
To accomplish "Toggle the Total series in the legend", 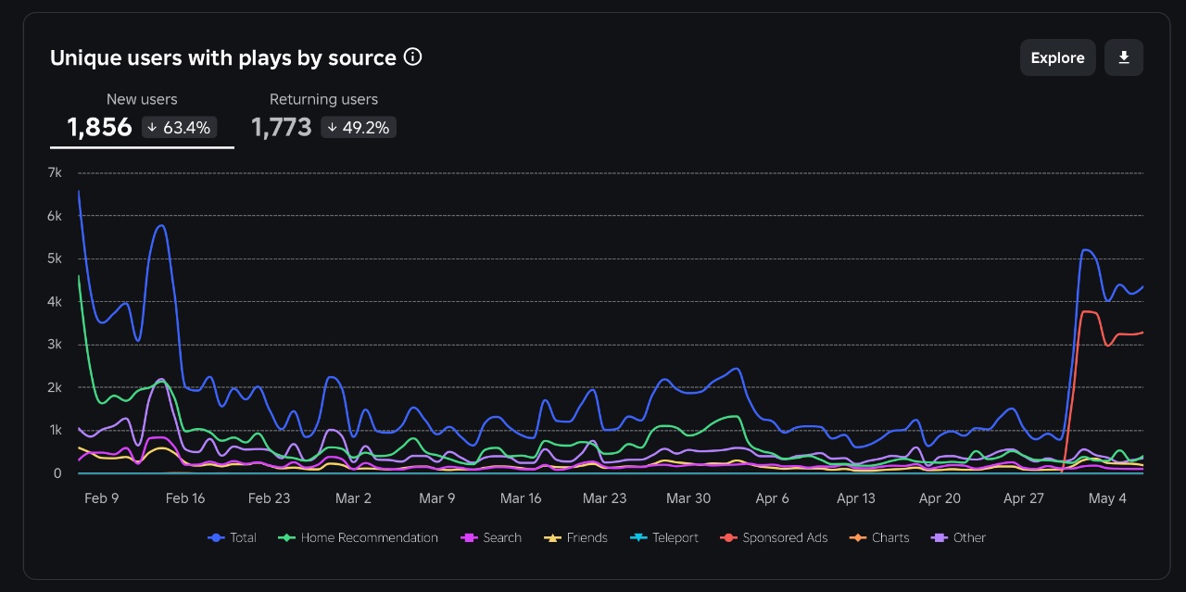I will [x=232, y=537].
